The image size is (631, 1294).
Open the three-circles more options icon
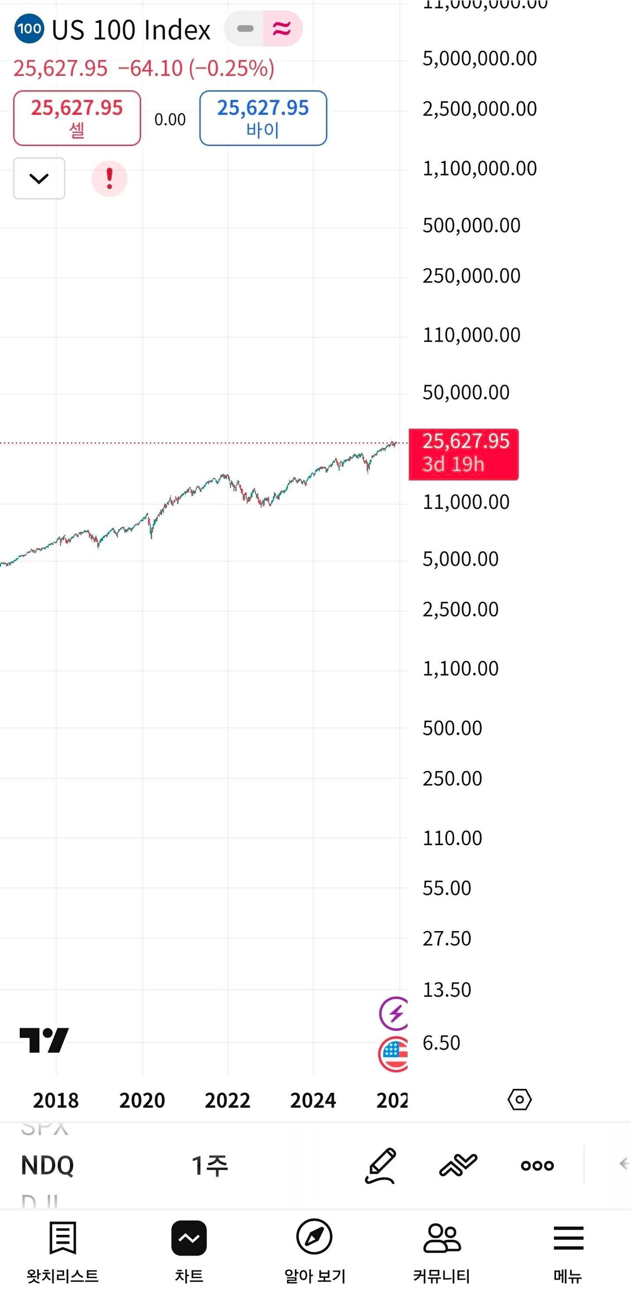537,1165
